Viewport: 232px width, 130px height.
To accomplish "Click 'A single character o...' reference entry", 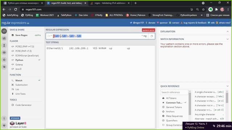I will click(x=209, y=92).
